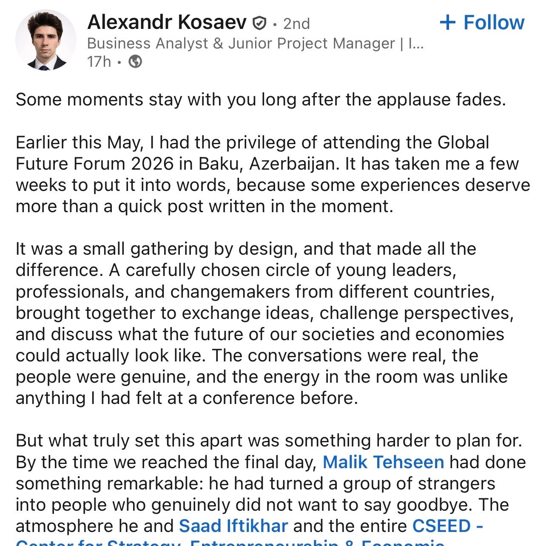Viewport: 546px width, 546px height.
Task: Tap the 2nd connection degree label
Action: pos(296,23)
